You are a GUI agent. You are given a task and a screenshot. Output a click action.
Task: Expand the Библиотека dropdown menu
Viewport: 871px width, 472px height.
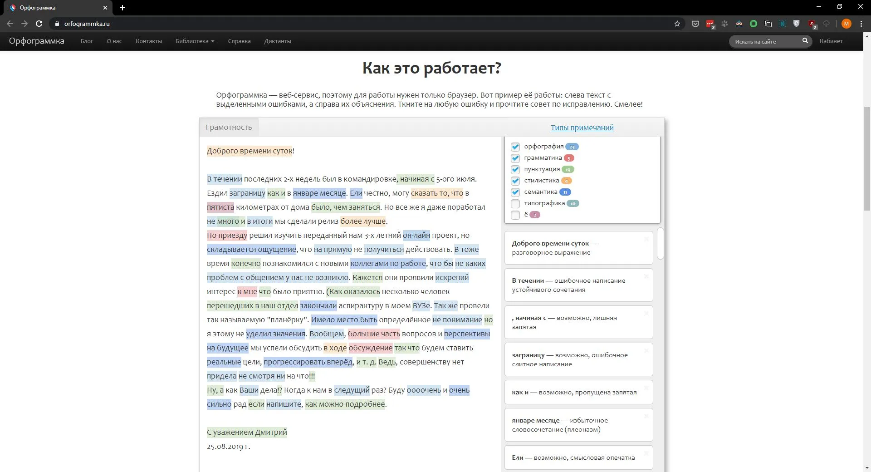pos(195,41)
